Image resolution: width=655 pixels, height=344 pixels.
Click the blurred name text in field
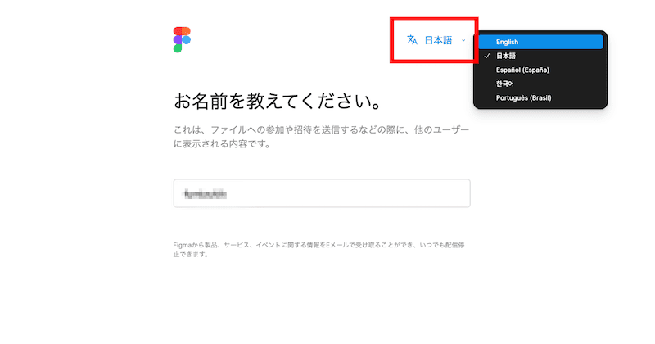coord(206,194)
